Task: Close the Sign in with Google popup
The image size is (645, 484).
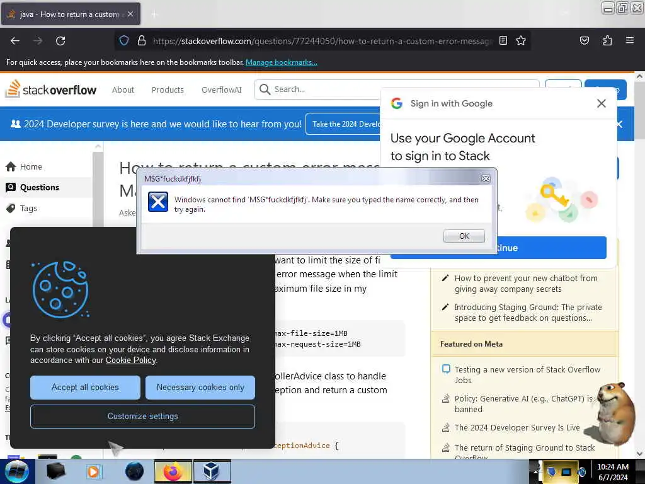Action: click(601, 103)
